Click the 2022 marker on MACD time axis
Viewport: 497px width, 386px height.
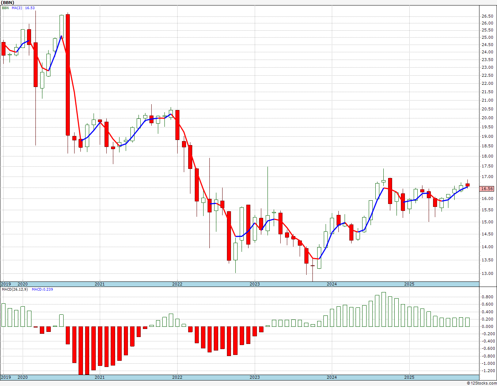tap(177, 377)
